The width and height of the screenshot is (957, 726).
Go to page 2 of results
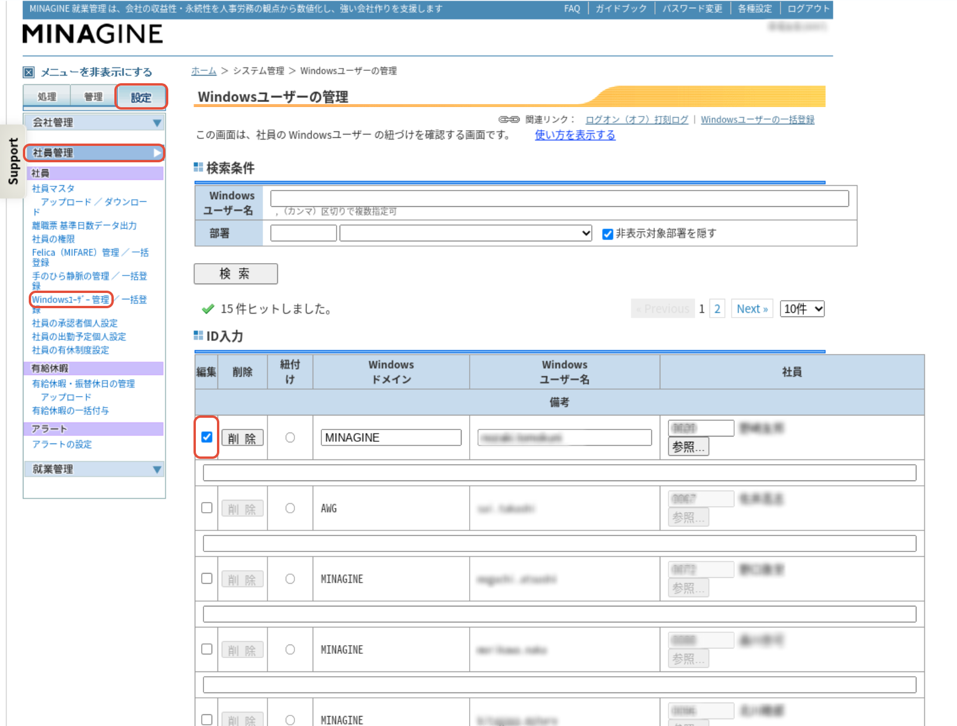(x=717, y=309)
